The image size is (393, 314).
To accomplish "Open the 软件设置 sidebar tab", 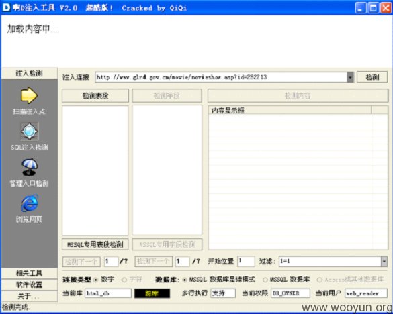I will click(30, 284).
